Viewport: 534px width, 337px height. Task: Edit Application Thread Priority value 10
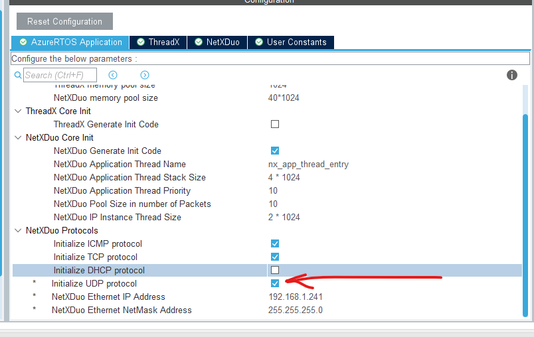coord(273,191)
